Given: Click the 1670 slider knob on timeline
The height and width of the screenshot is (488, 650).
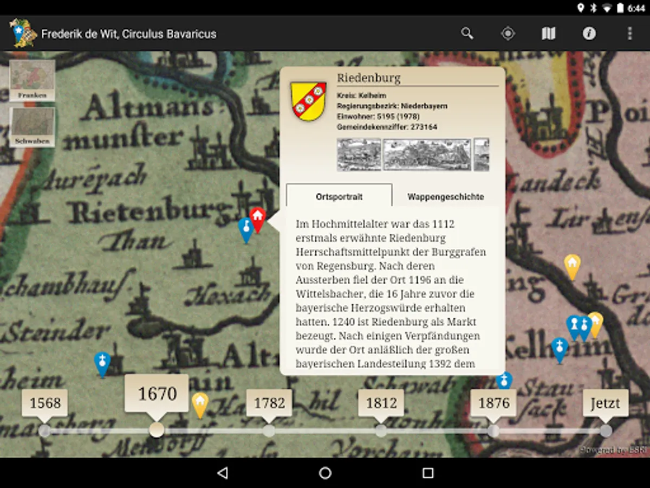Looking at the screenshot, I should (x=157, y=430).
